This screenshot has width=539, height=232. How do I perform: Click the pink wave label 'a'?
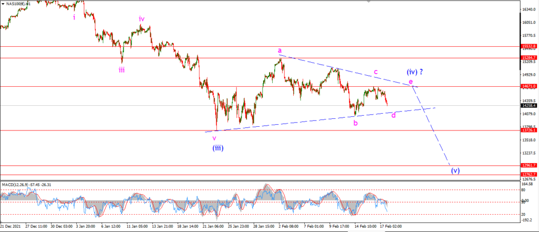pyautogui.click(x=280, y=50)
